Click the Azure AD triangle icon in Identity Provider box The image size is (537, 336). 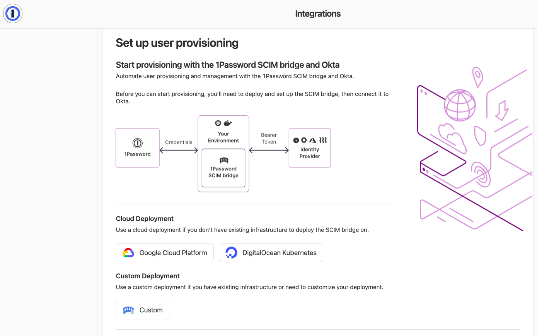coord(313,140)
